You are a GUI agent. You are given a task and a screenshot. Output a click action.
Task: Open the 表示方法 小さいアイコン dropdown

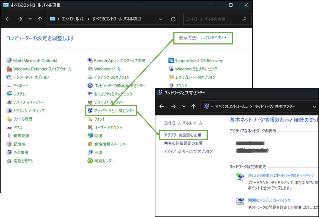(214, 38)
